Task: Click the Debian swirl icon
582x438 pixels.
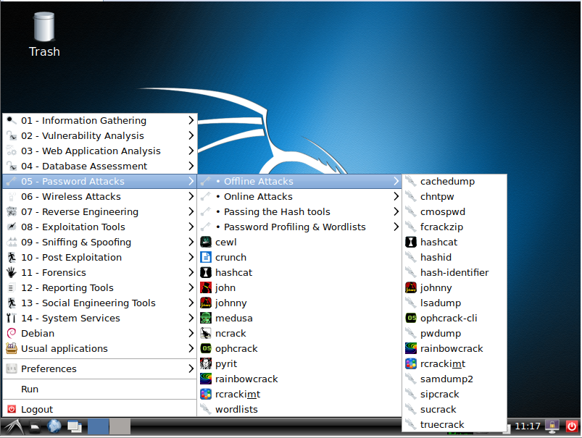Action: click(12, 334)
